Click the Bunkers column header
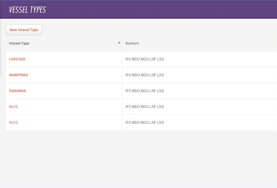This screenshot has width=277, height=188. 132,43
